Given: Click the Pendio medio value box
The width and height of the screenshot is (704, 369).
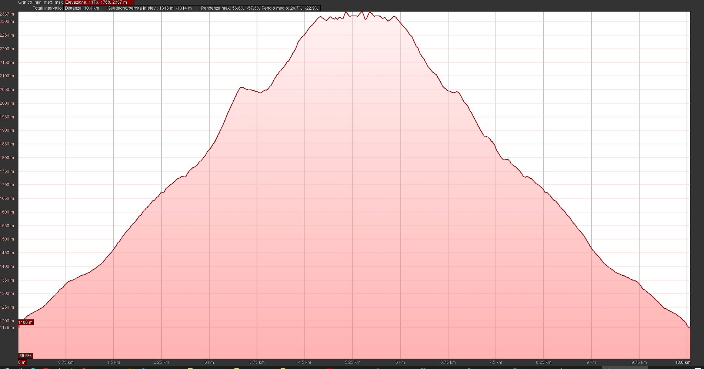Looking at the screenshot, I should (290, 8).
